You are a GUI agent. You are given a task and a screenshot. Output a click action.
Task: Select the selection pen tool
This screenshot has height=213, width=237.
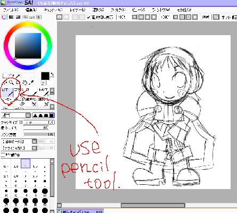coord(31,101)
